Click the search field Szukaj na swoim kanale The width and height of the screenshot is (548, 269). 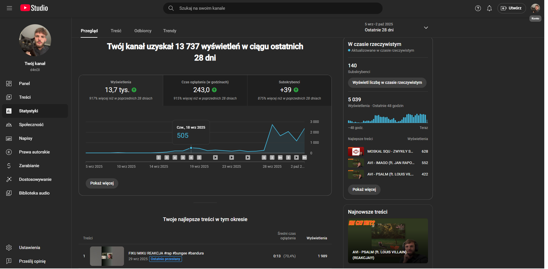pyautogui.click(x=272, y=8)
